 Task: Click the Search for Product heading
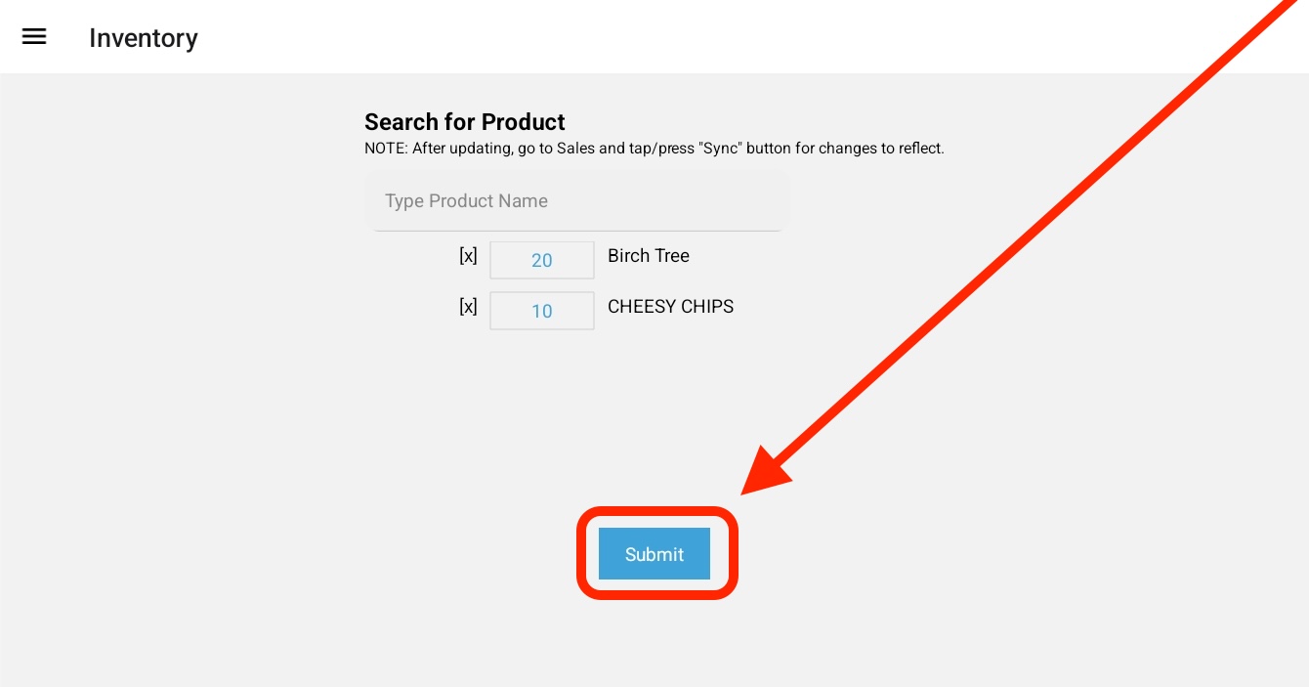point(465,122)
